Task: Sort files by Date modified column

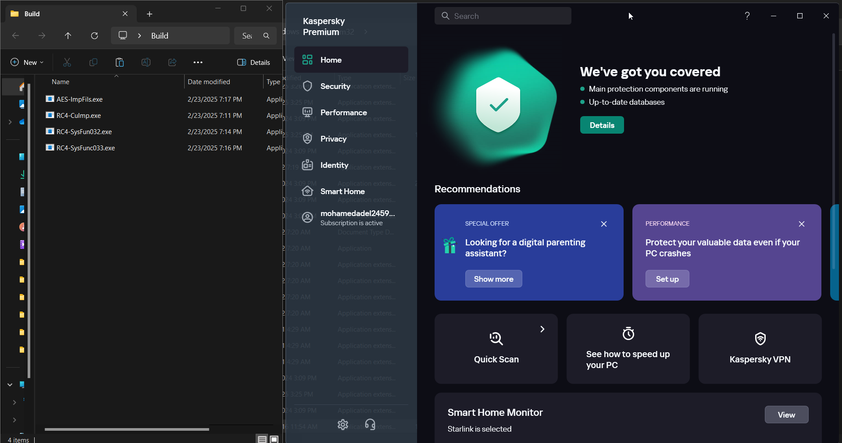Action: coord(209,82)
